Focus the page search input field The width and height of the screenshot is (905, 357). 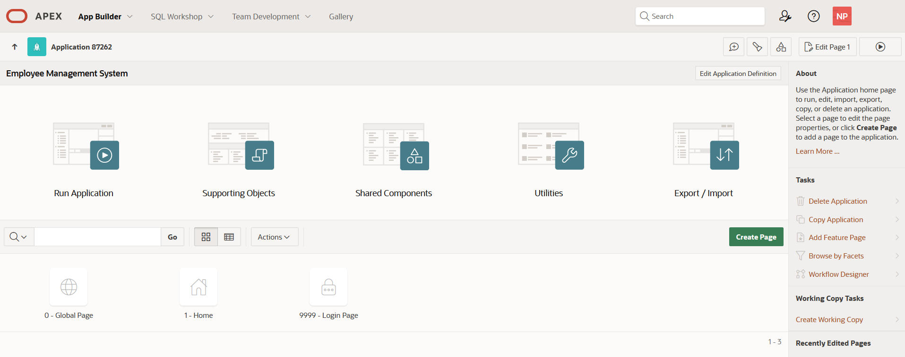[x=98, y=237]
